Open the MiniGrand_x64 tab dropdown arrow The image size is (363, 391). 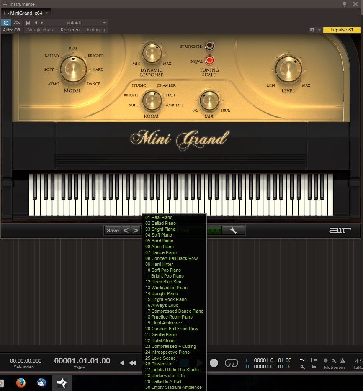(47, 13)
